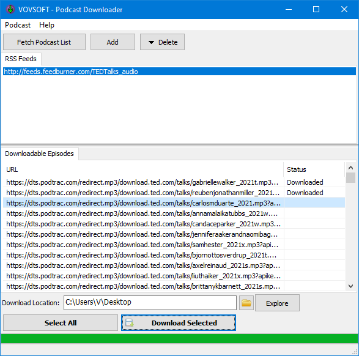The height and width of the screenshot is (356, 359).
Task: Click the Select All button
Action: 61,323
